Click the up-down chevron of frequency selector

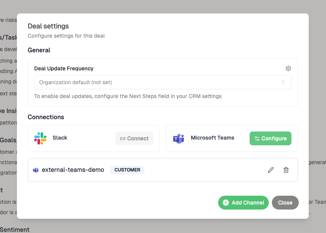[x=283, y=82]
